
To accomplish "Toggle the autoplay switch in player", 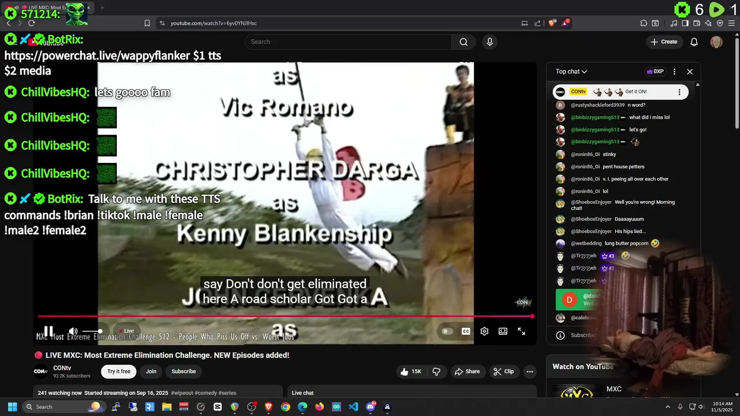I will 447,331.
